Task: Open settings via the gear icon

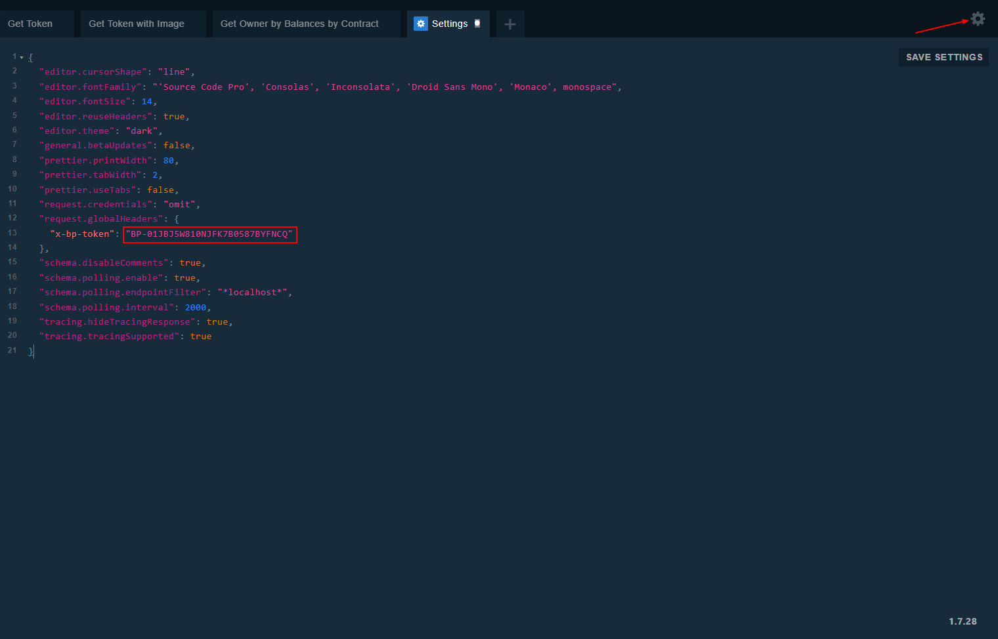Action: [978, 19]
